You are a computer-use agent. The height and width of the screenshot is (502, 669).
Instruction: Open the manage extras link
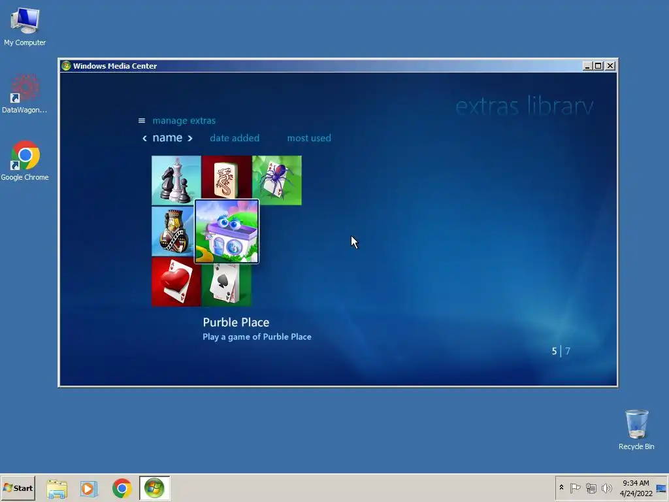coord(184,121)
